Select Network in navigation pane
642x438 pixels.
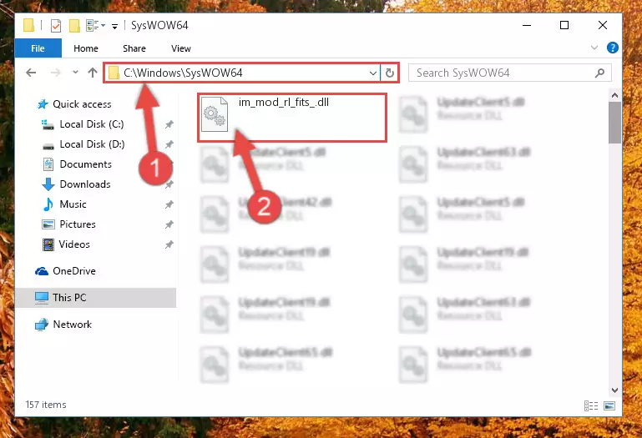73,325
